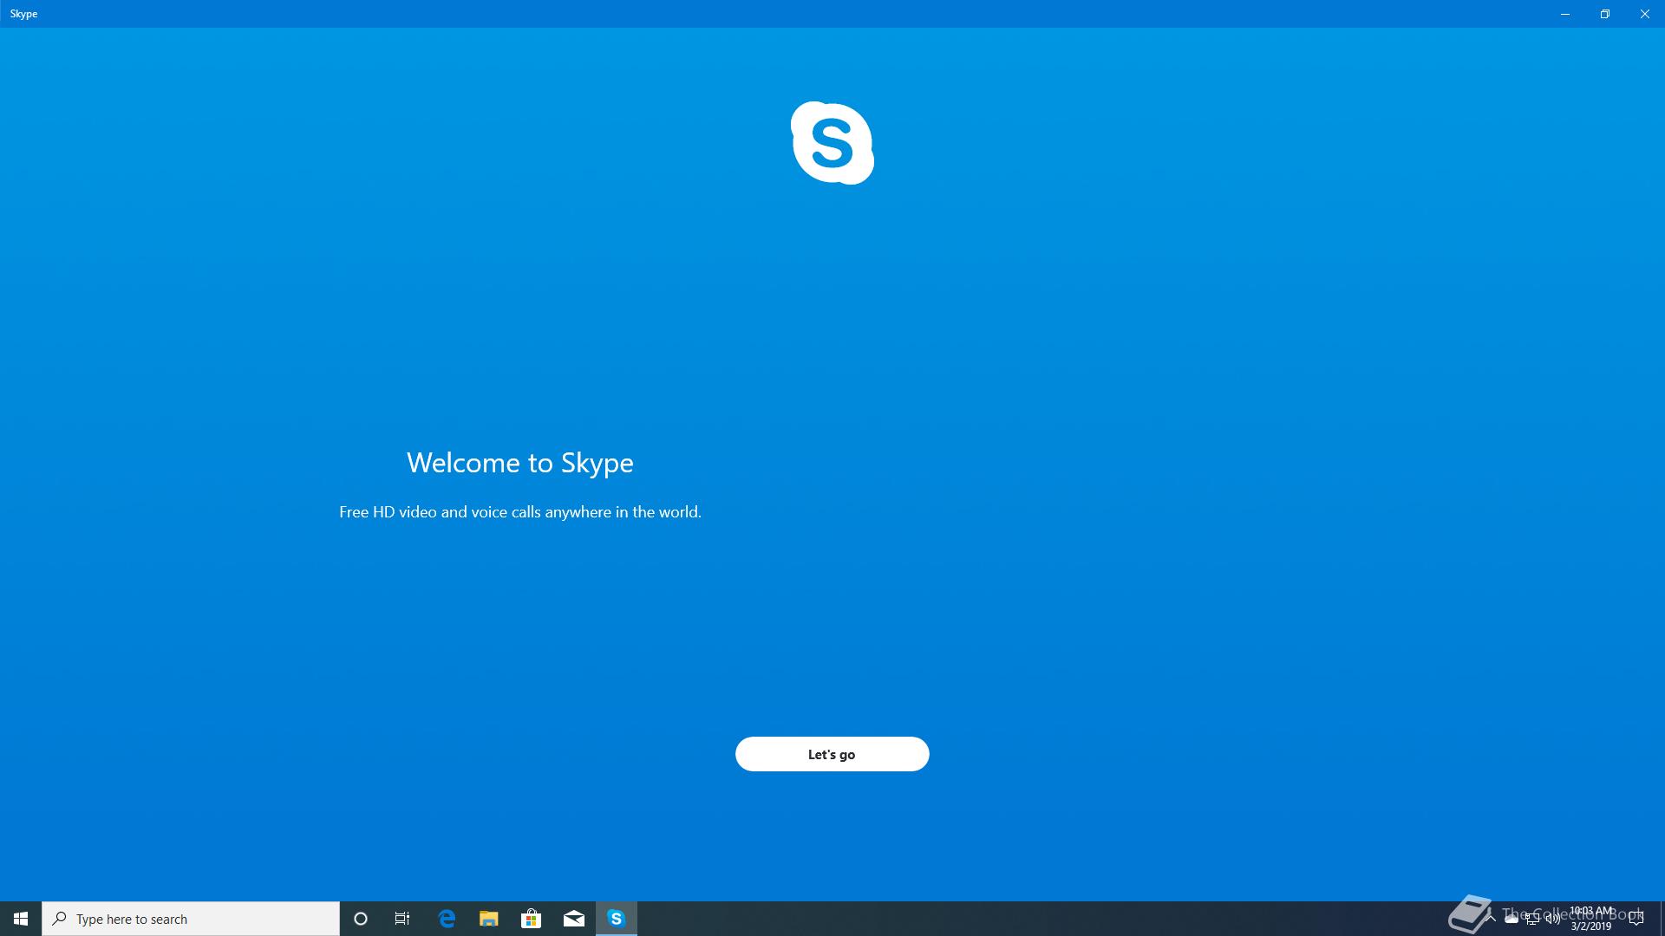This screenshot has height=936, width=1665.
Task: Open the Mail app from the taskbar
Action: (574, 919)
